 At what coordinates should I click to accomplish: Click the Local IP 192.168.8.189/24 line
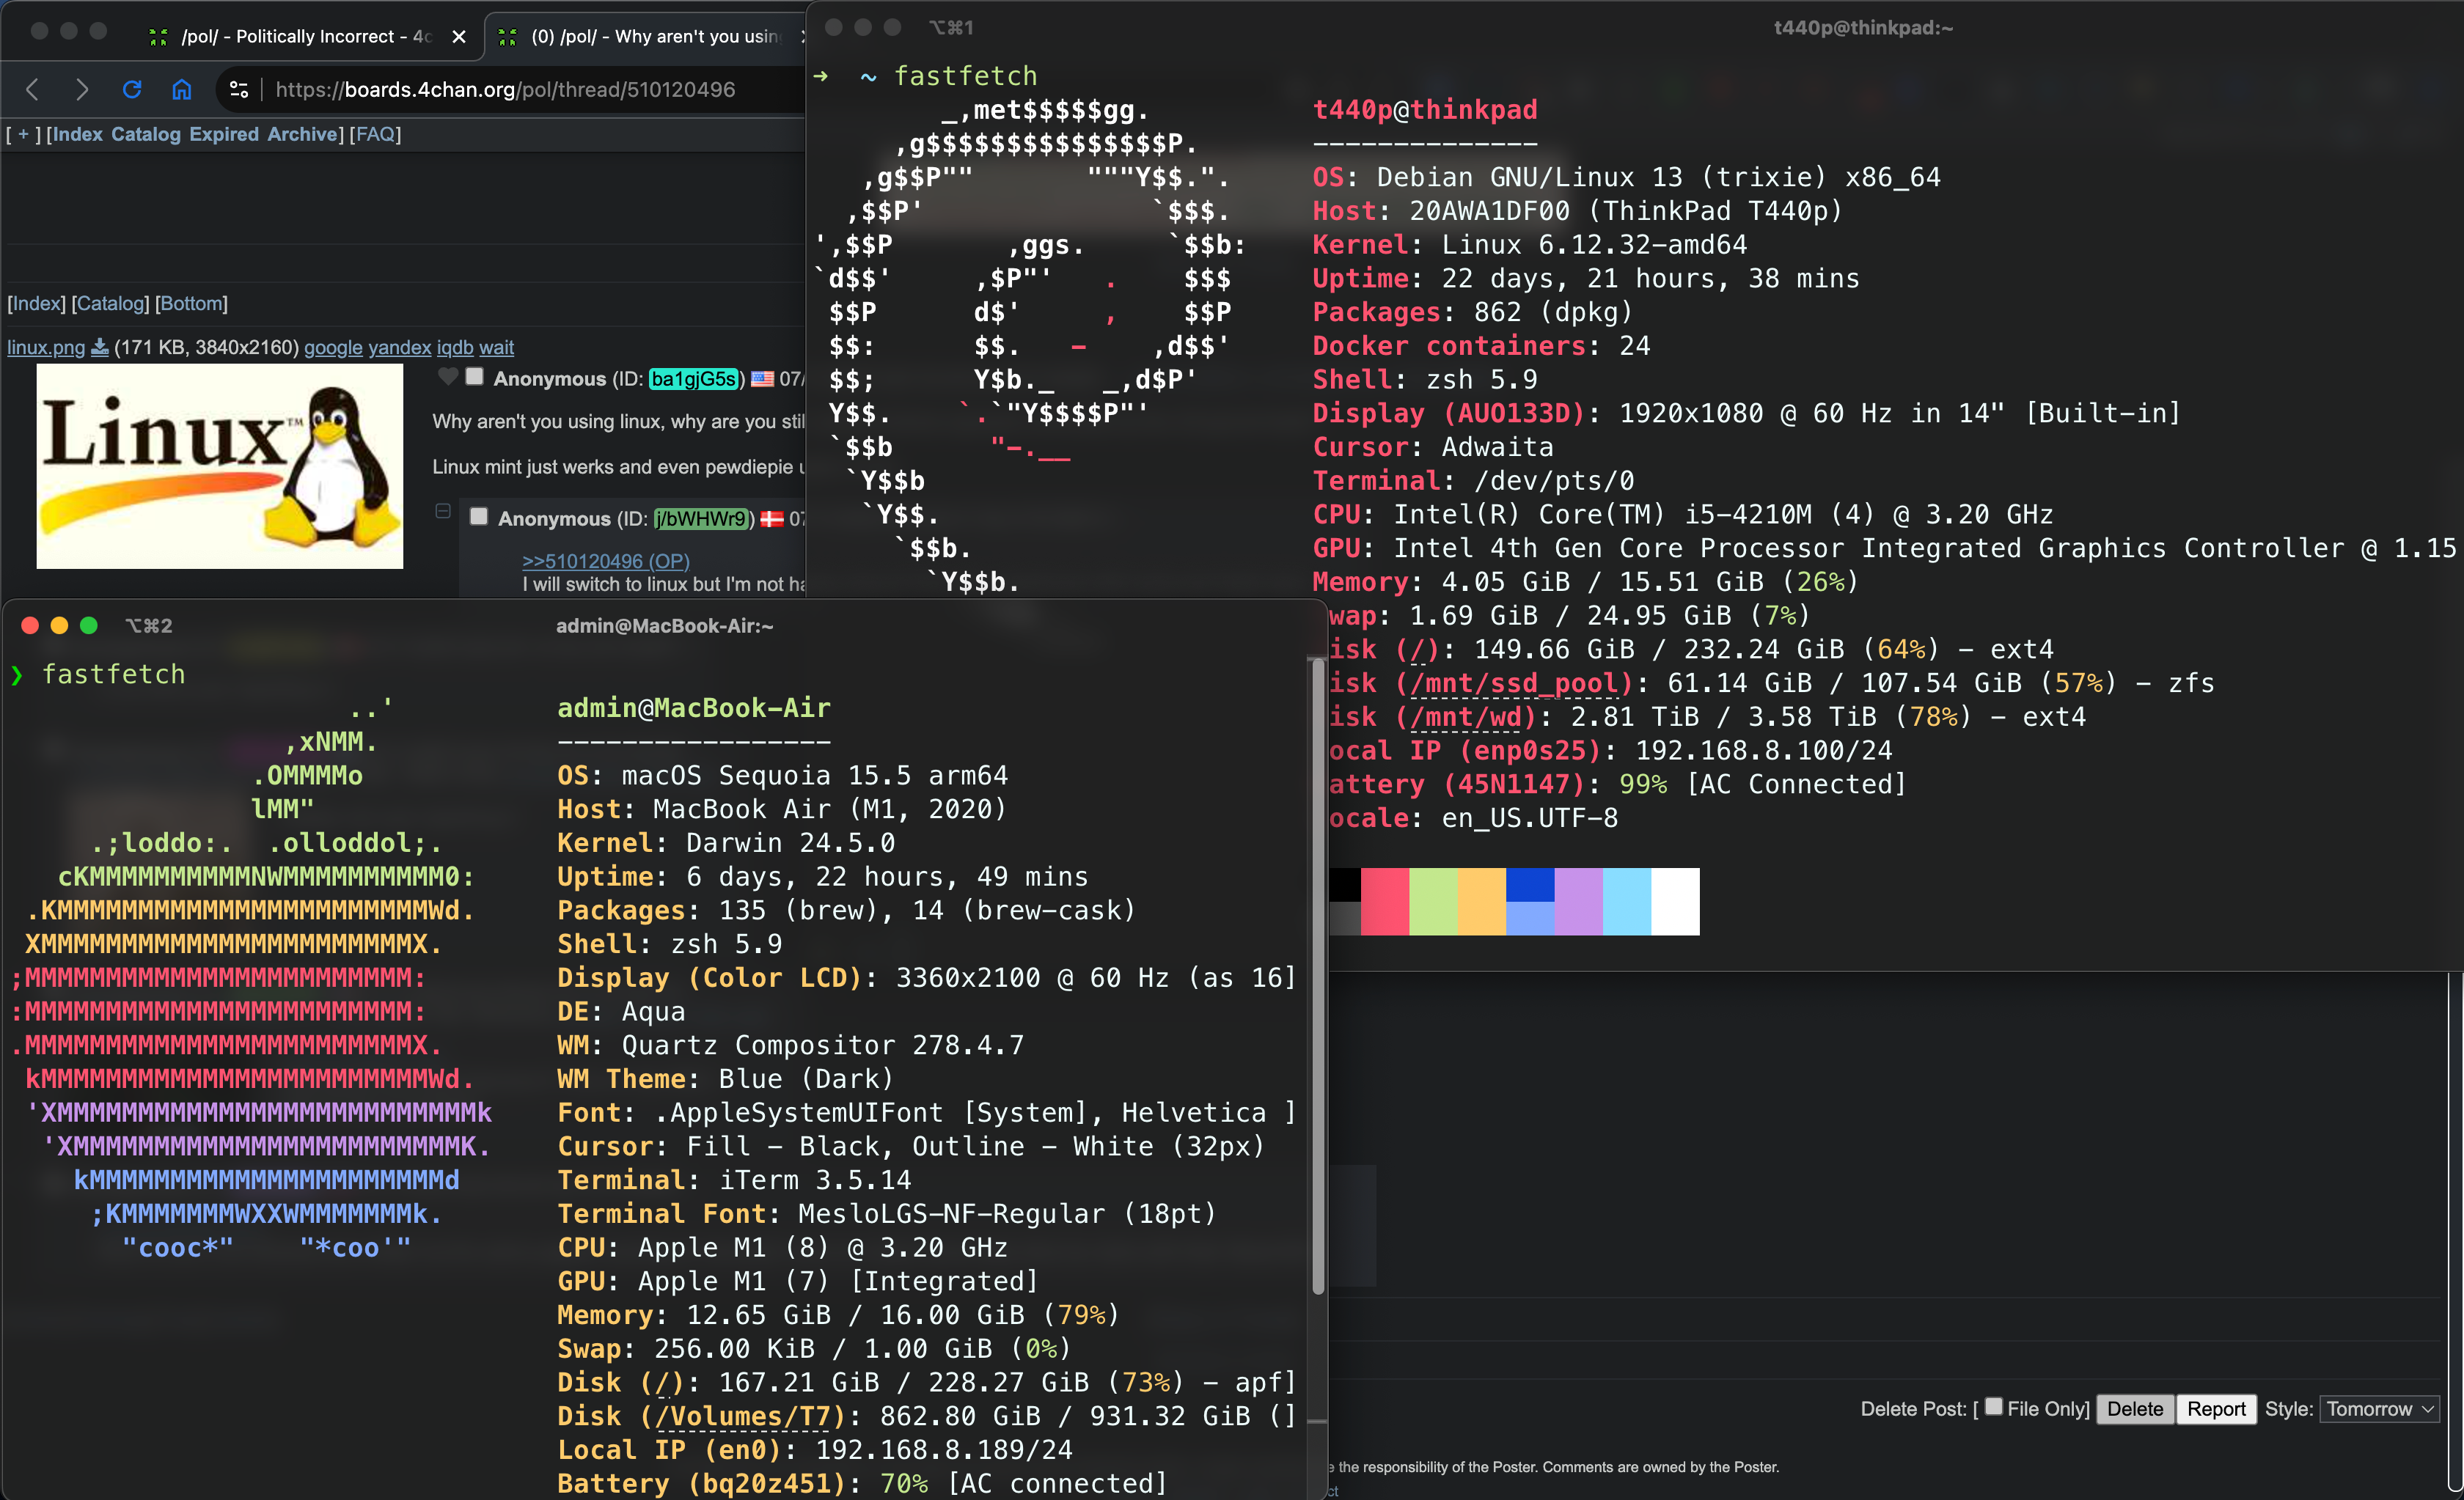coord(815,1450)
